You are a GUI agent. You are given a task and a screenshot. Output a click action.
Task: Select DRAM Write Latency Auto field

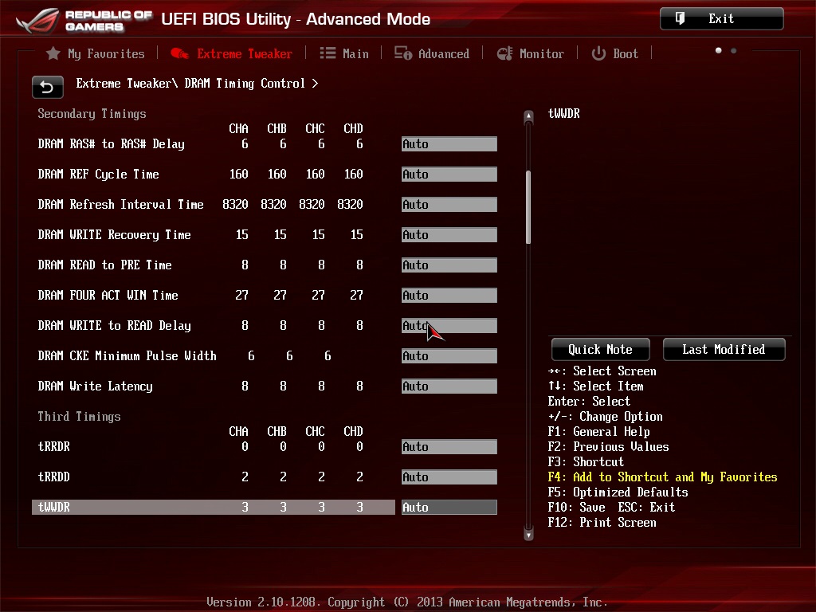(449, 386)
